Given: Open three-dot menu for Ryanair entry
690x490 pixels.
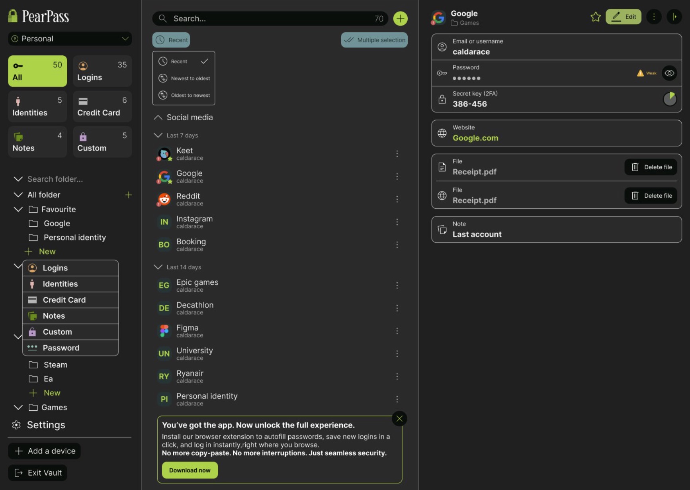Looking at the screenshot, I should point(397,376).
